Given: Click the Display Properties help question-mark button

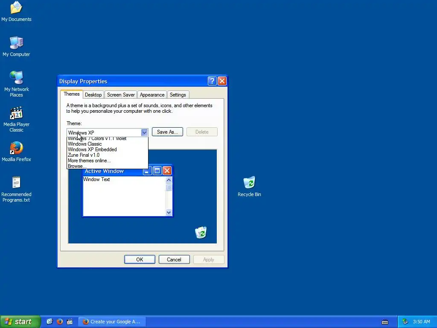Looking at the screenshot, I should pos(212,81).
